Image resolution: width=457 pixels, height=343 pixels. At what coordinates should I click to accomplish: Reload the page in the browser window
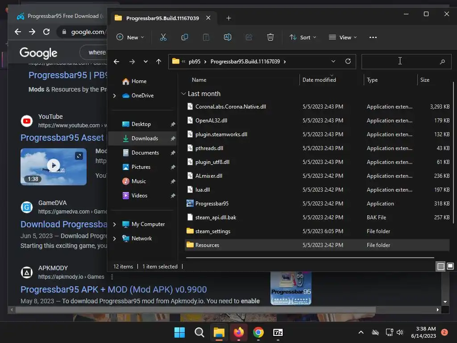[x=46, y=32]
